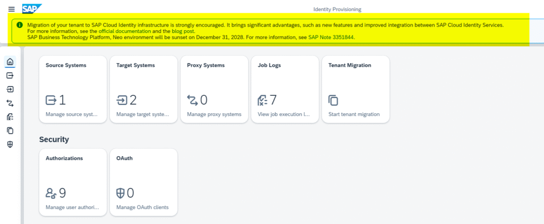Click the Identity Provisioning title

pos(337,10)
